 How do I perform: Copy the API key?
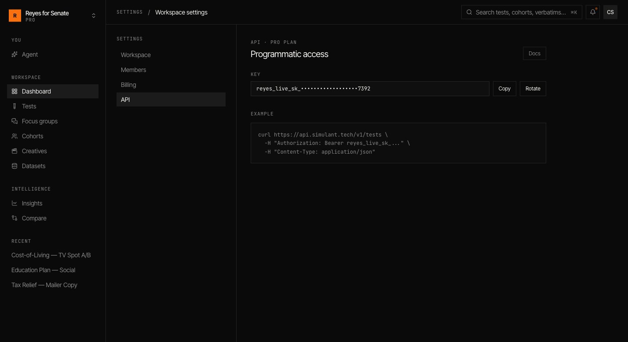click(x=504, y=89)
